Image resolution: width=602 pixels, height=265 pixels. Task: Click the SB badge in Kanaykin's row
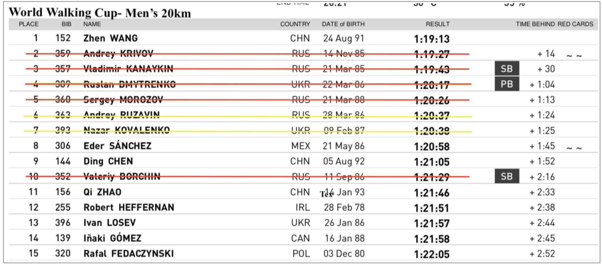pos(507,69)
